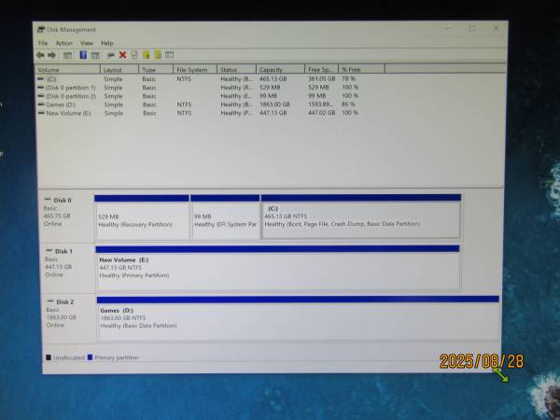Select the (C:) row in volume list
Viewport: 560px width, 420px height.
[x=198, y=79]
